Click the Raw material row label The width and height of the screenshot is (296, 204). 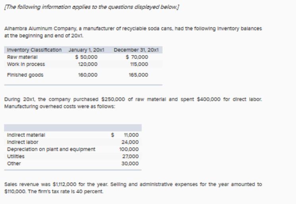(22, 57)
